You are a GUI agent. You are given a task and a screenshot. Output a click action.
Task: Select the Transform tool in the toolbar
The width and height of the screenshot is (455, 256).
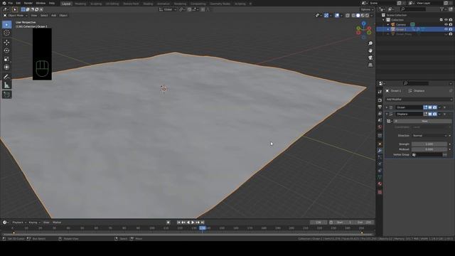[x=6, y=68]
